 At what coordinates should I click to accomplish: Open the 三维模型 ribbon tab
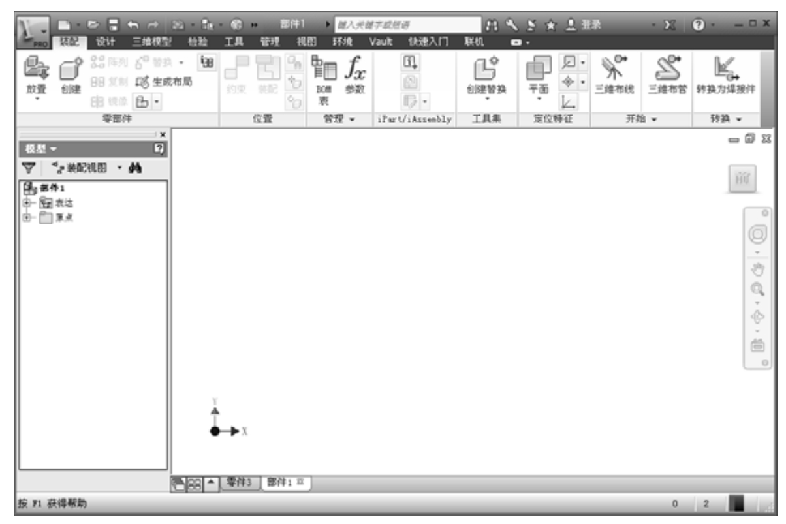coord(151,41)
